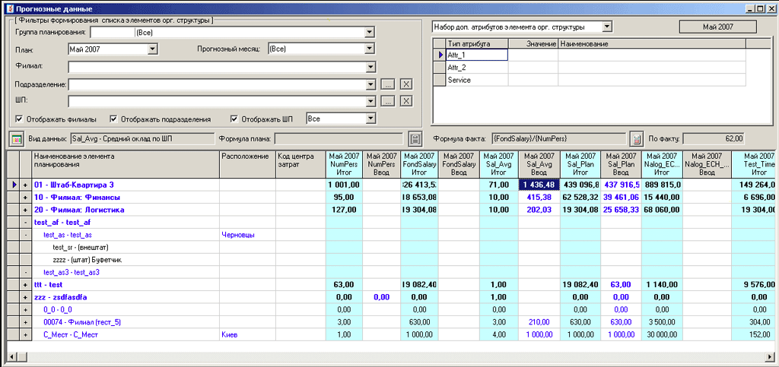
Task: Expand the 01 - Штаб-Квартира 3 row
Action: [25, 185]
